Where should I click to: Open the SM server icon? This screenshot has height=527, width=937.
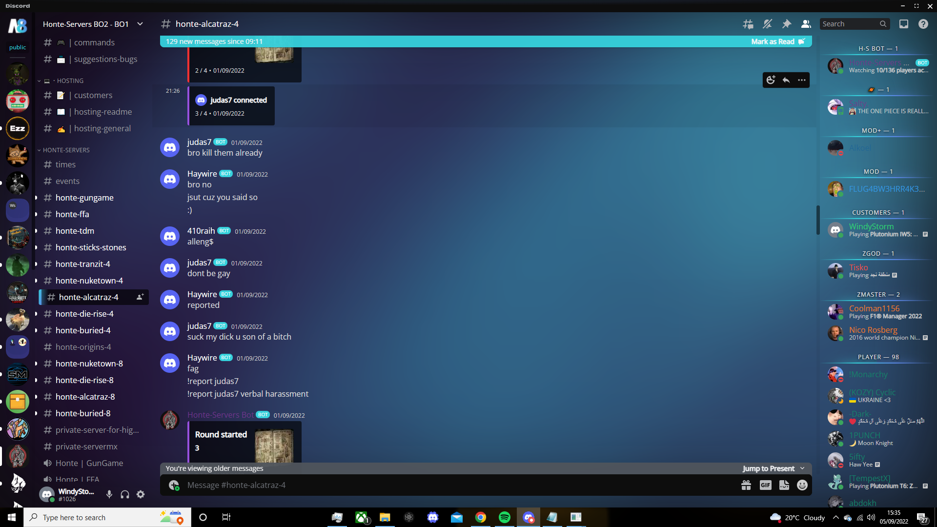click(18, 374)
